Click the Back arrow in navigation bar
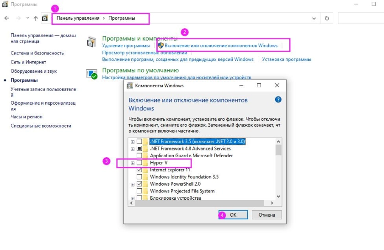Viewport: 384px width, 250px height. [7, 18]
